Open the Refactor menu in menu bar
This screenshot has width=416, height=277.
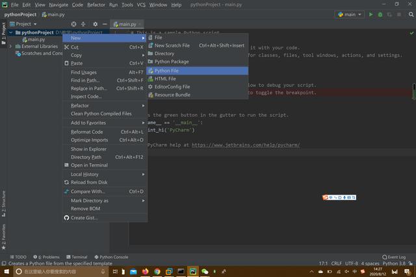click(x=96, y=5)
